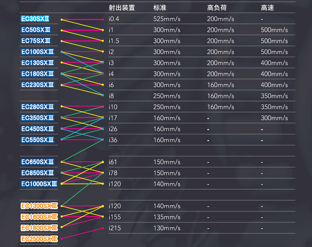Select injection unit i8
Viewport: 312px width, 247px height.
point(111,96)
